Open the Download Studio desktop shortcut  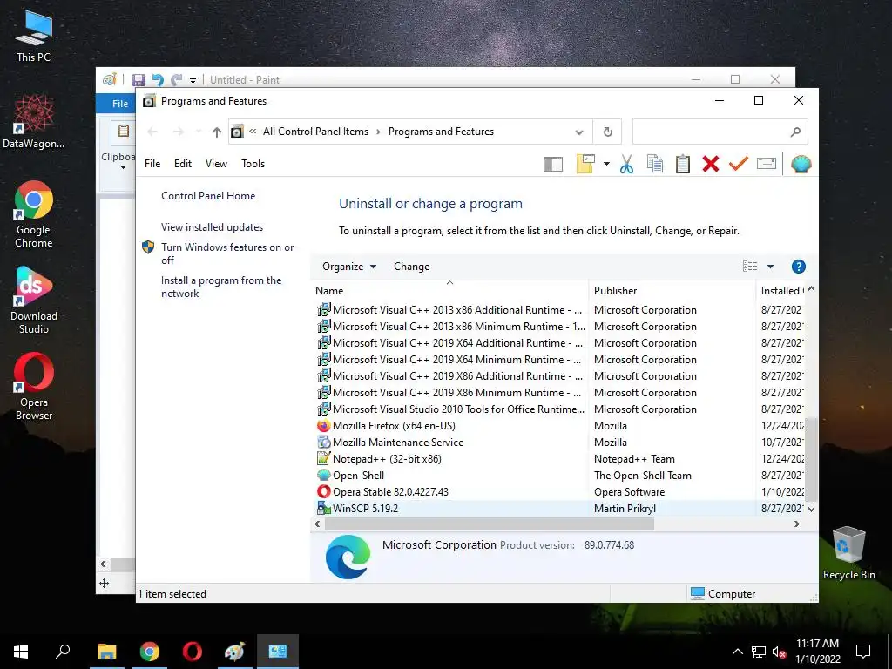(x=34, y=301)
